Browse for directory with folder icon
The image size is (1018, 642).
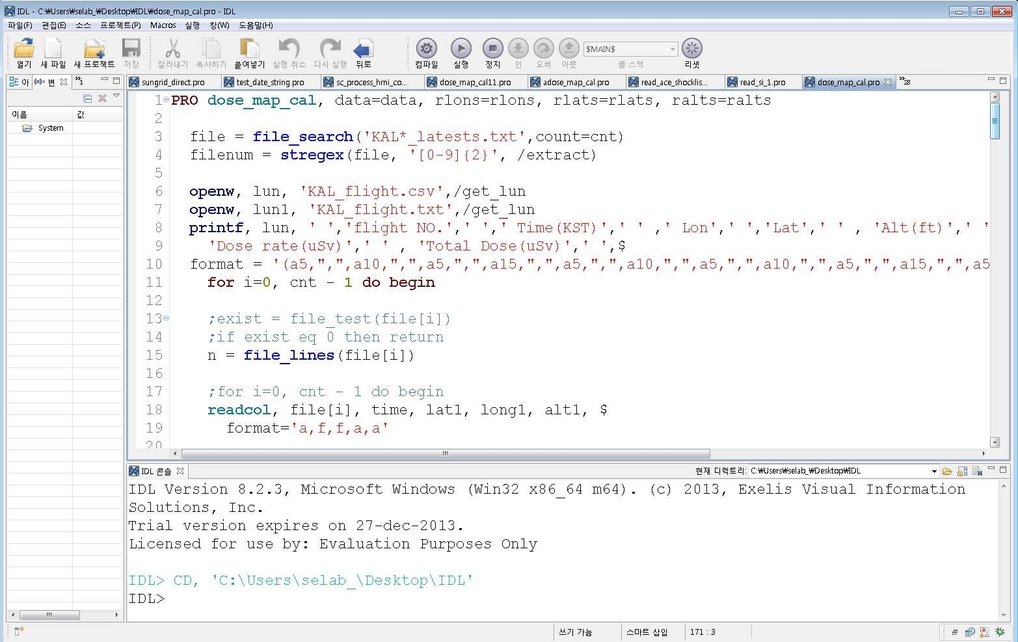tap(947, 471)
